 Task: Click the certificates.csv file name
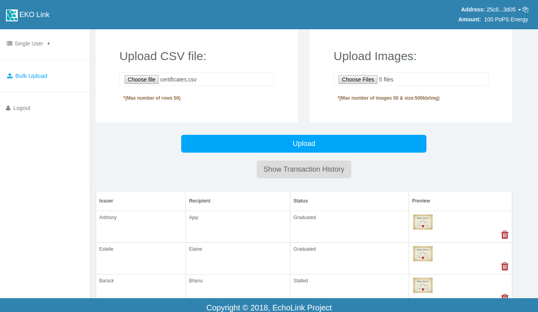[178, 79]
